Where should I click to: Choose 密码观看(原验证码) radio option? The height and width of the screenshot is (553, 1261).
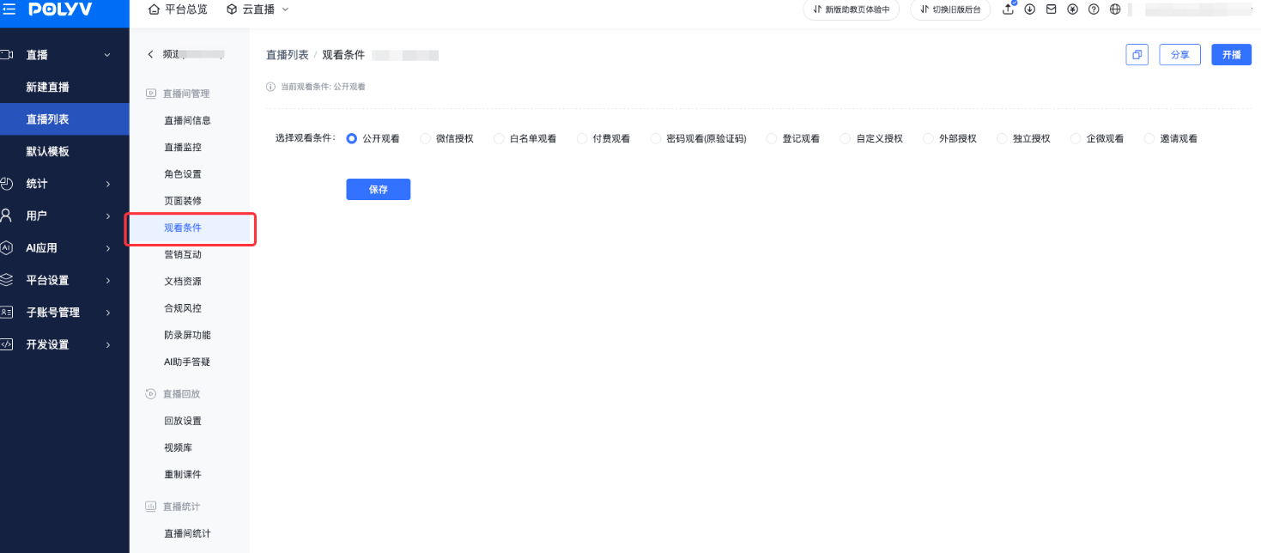coord(656,138)
